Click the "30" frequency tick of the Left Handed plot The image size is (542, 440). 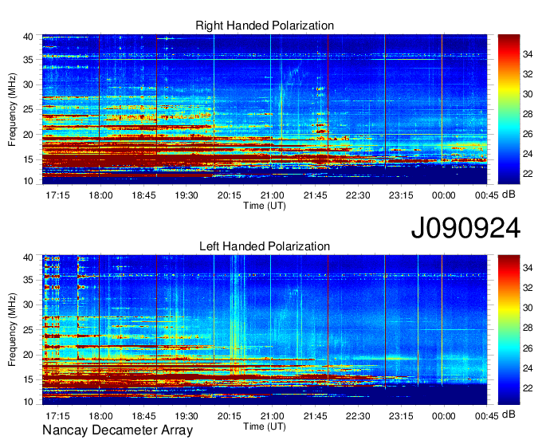(x=29, y=304)
